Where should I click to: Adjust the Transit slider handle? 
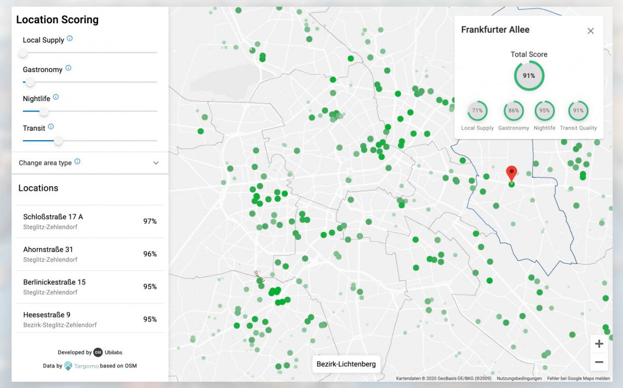tap(58, 141)
